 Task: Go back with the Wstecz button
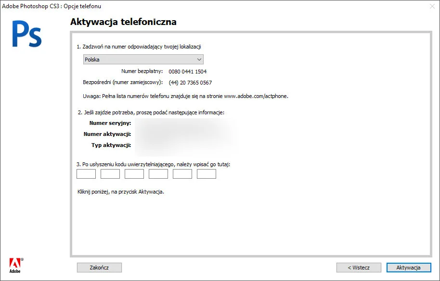pyautogui.click(x=359, y=268)
